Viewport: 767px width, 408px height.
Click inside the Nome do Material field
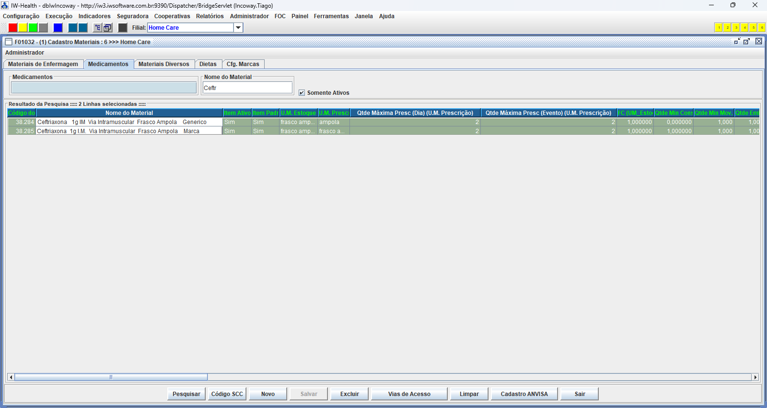click(x=247, y=88)
